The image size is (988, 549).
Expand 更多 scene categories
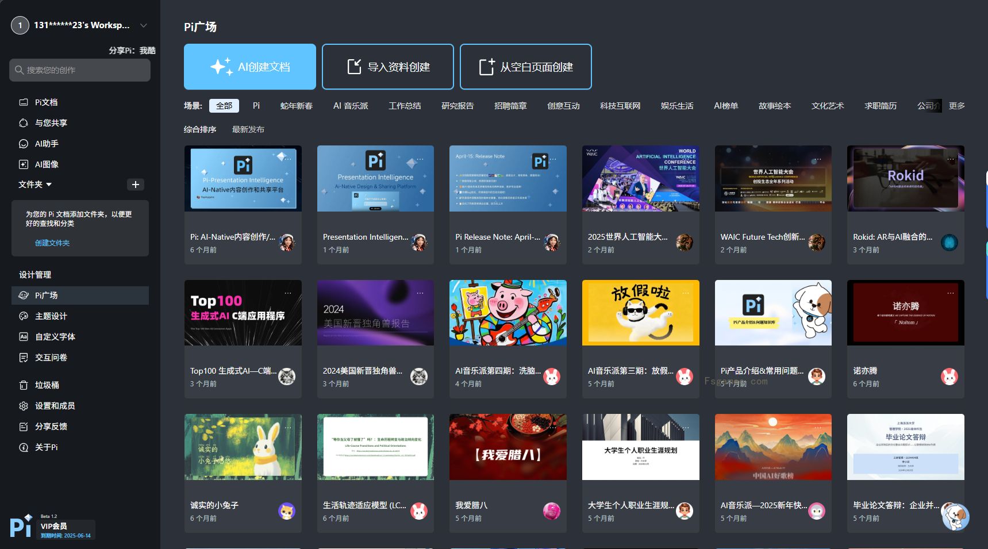pyautogui.click(x=957, y=106)
